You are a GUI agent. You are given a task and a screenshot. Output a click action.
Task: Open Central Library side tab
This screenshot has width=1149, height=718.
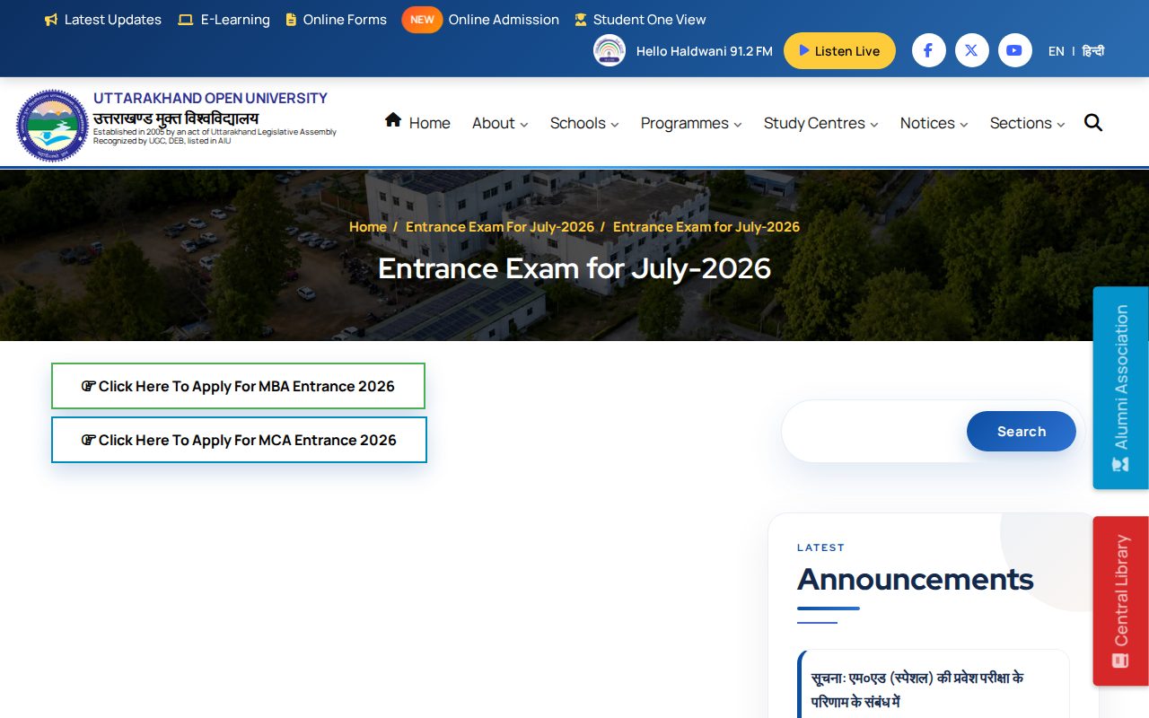[x=1121, y=600]
